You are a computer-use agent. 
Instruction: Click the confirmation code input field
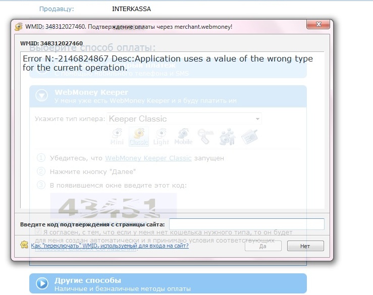coord(246,224)
